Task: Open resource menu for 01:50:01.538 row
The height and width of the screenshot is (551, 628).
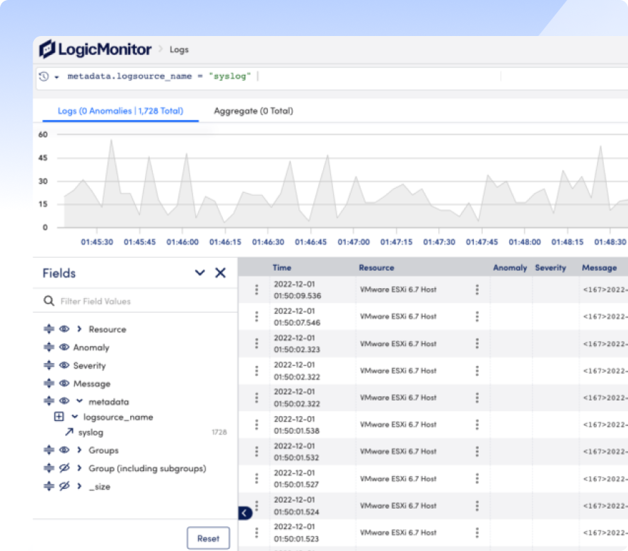Action: tap(477, 425)
